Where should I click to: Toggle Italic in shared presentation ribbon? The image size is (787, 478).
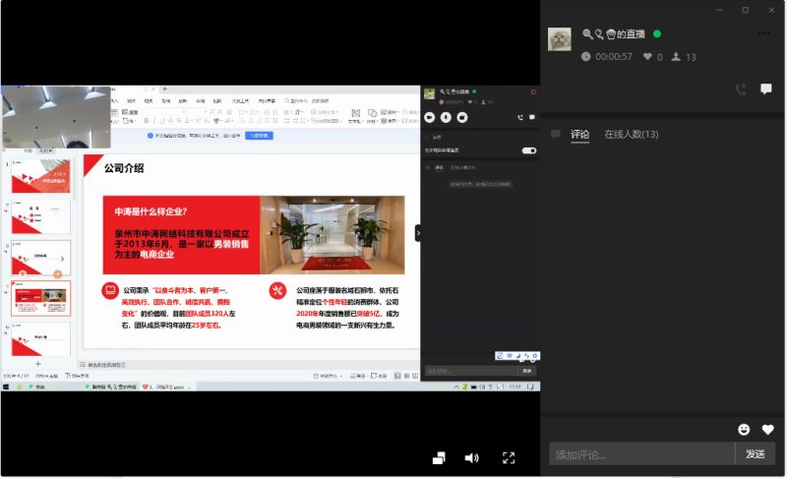click(154, 120)
